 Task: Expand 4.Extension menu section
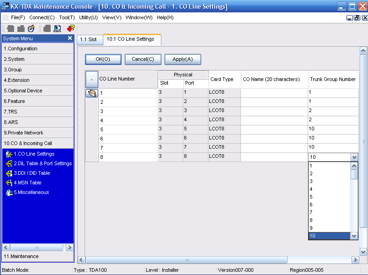[x=38, y=81]
